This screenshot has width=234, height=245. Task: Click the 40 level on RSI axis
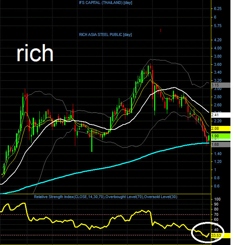point(216,230)
